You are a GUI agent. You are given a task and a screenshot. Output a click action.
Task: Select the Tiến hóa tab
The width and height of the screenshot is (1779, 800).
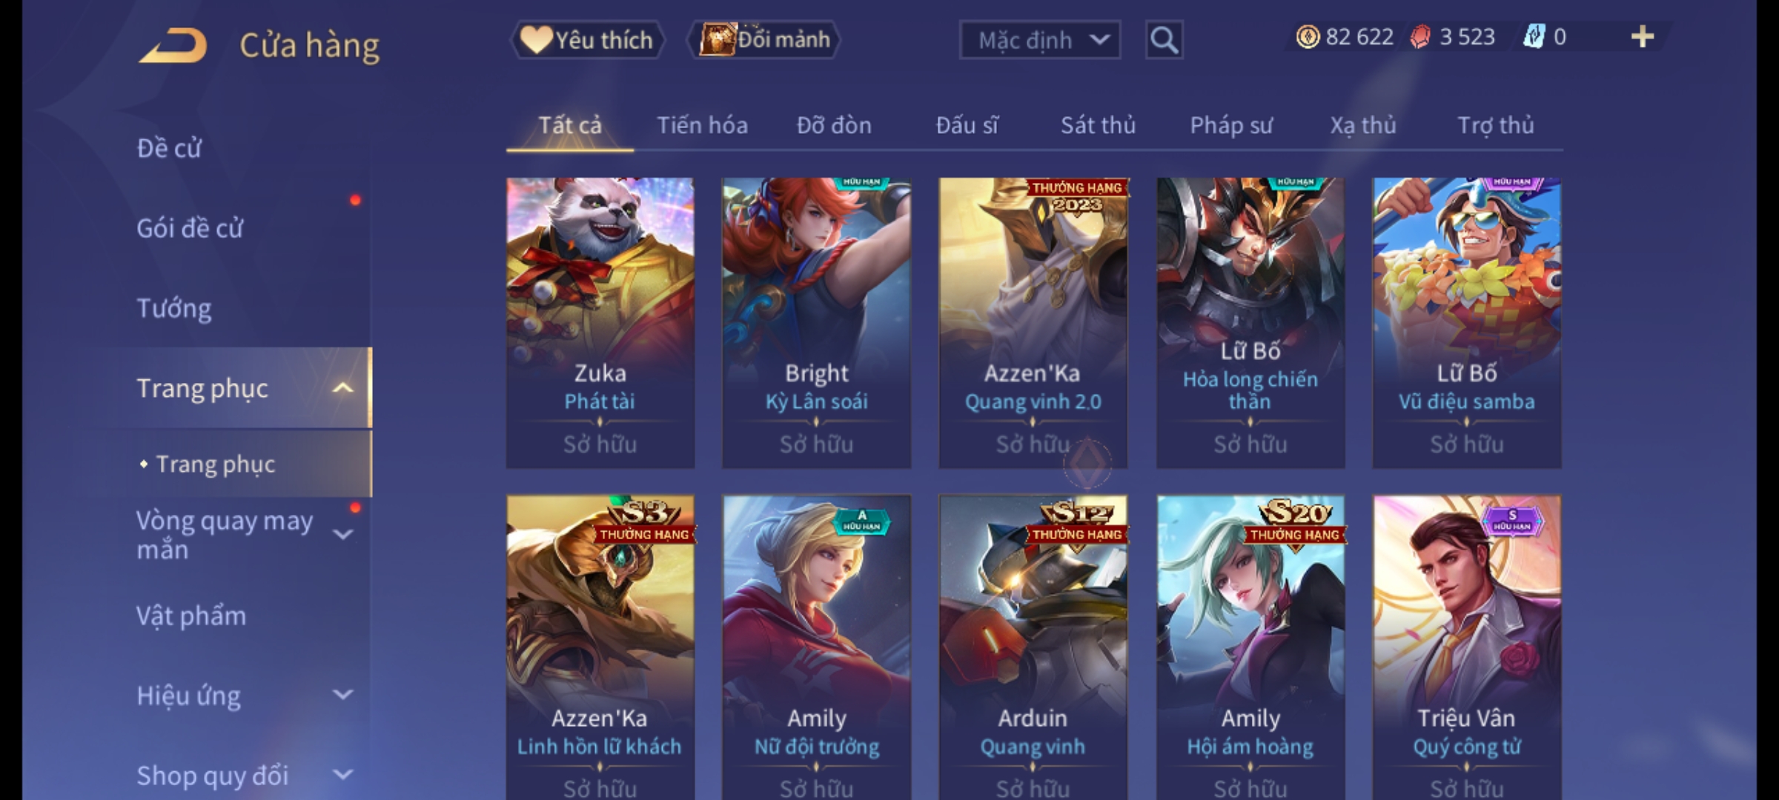point(702,125)
